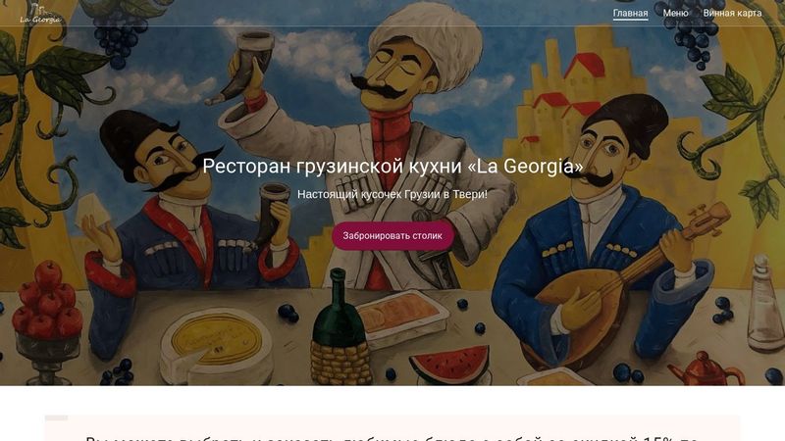Click the 15% discount promo banner text

point(392,437)
